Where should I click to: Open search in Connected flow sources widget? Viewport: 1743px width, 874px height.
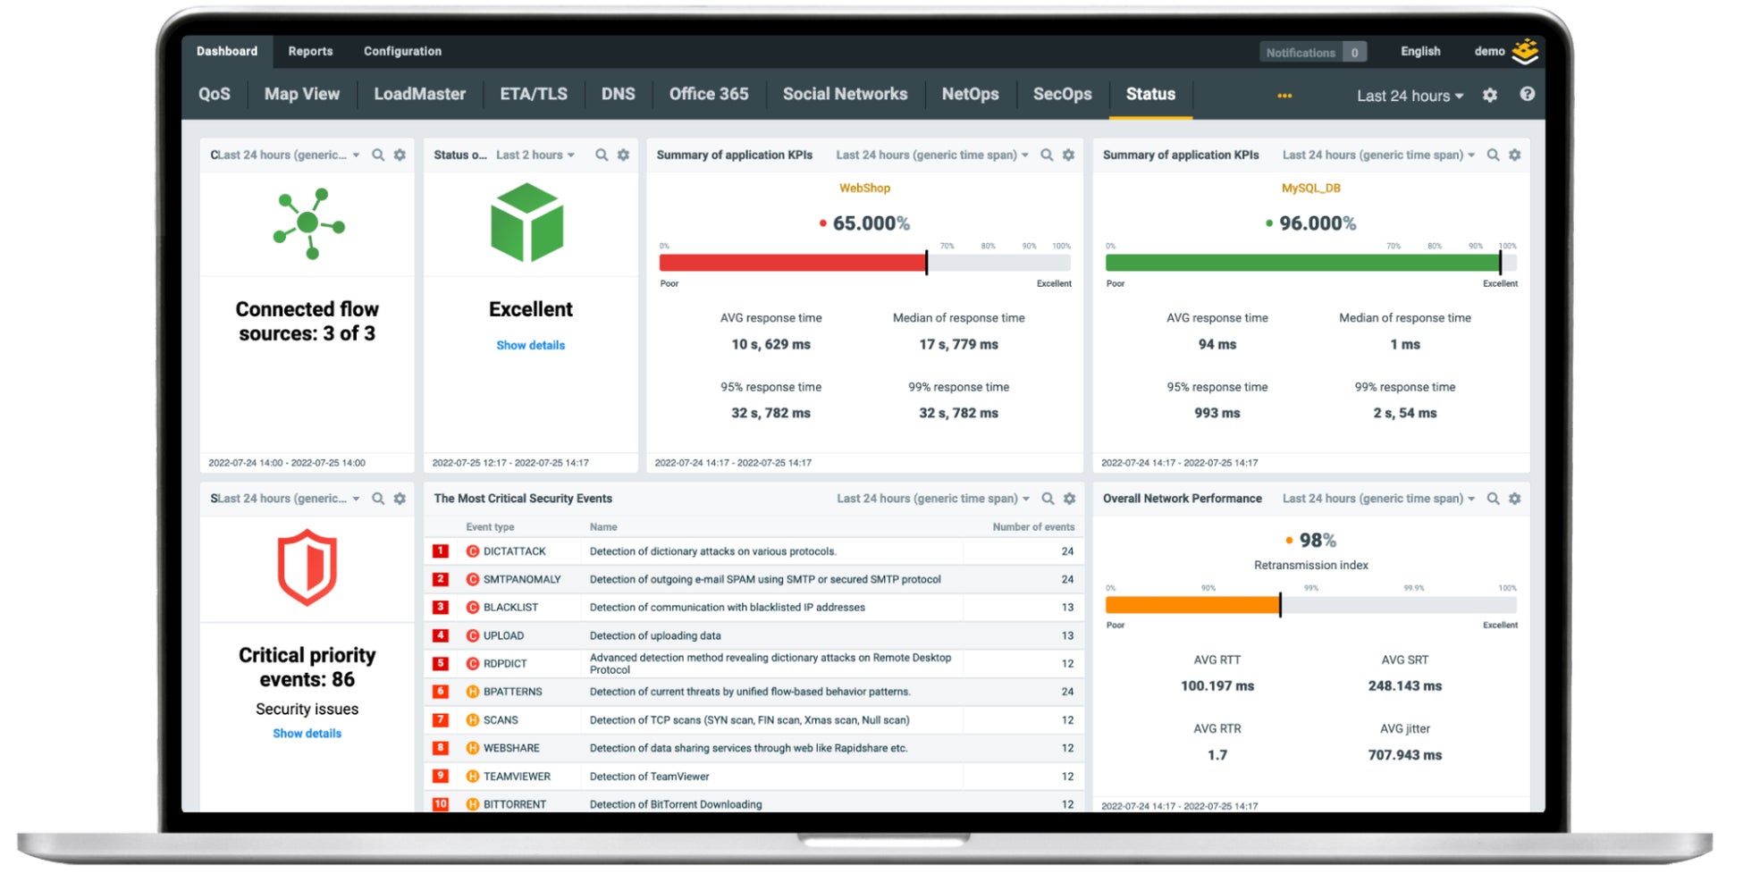pos(378,155)
